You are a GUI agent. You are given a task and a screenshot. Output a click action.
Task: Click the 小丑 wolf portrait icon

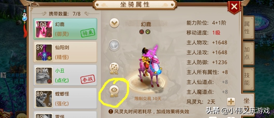44,76
